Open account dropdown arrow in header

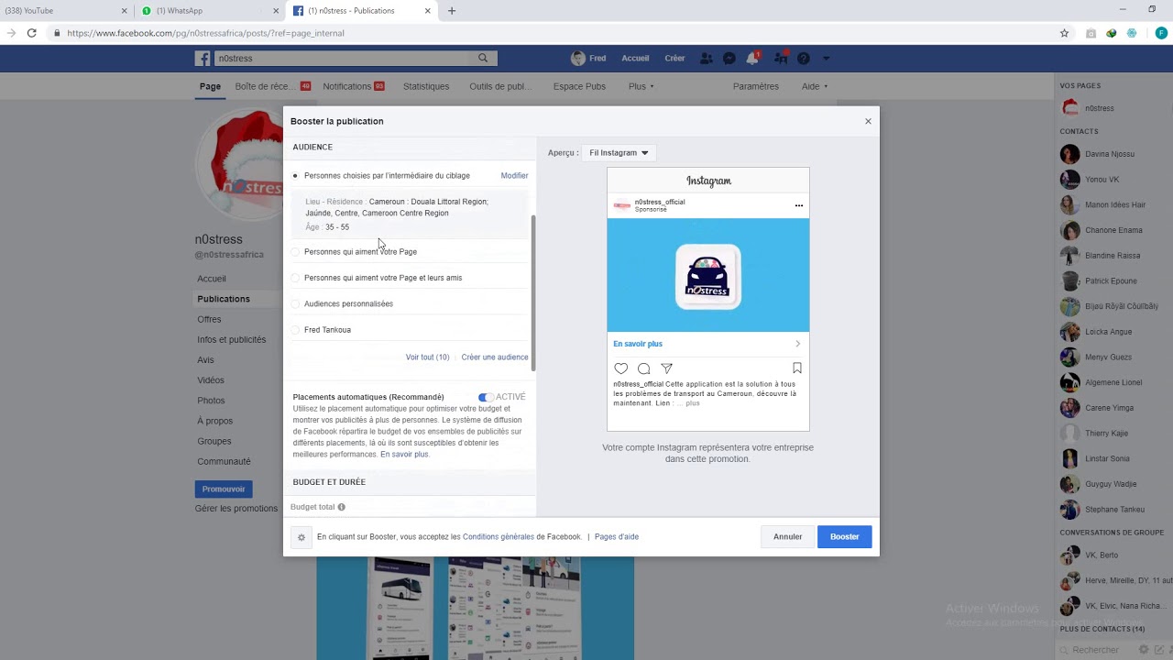click(826, 59)
